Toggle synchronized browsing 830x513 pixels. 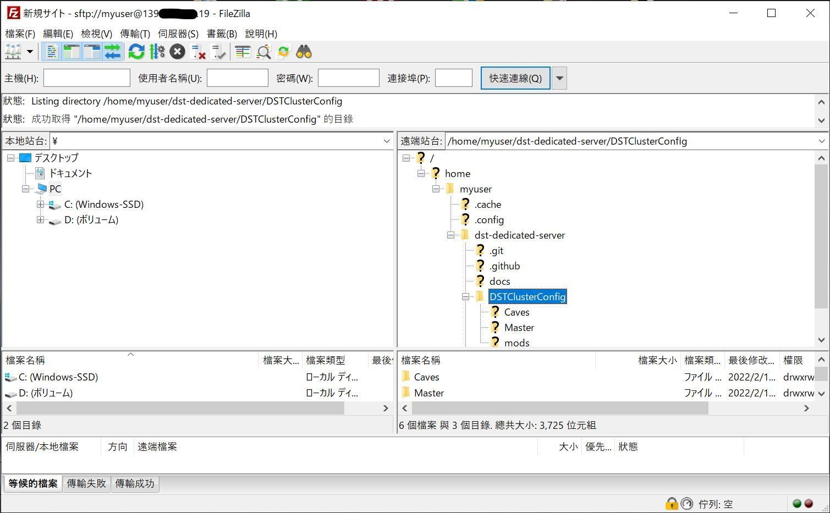[283, 52]
